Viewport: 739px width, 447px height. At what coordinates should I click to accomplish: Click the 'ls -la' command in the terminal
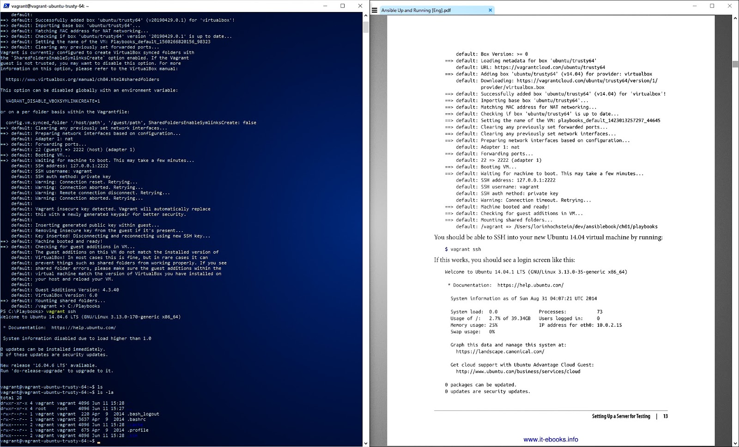click(x=105, y=392)
